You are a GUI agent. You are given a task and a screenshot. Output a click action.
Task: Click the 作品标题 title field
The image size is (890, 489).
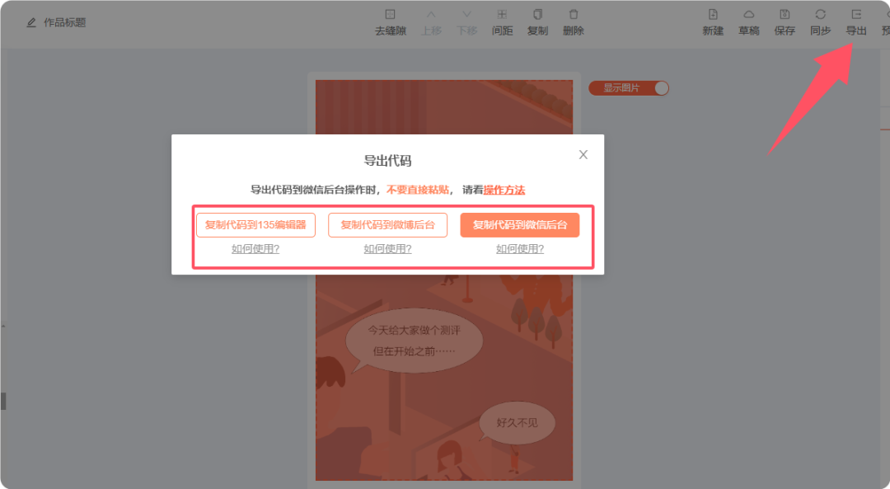[65, 23]
